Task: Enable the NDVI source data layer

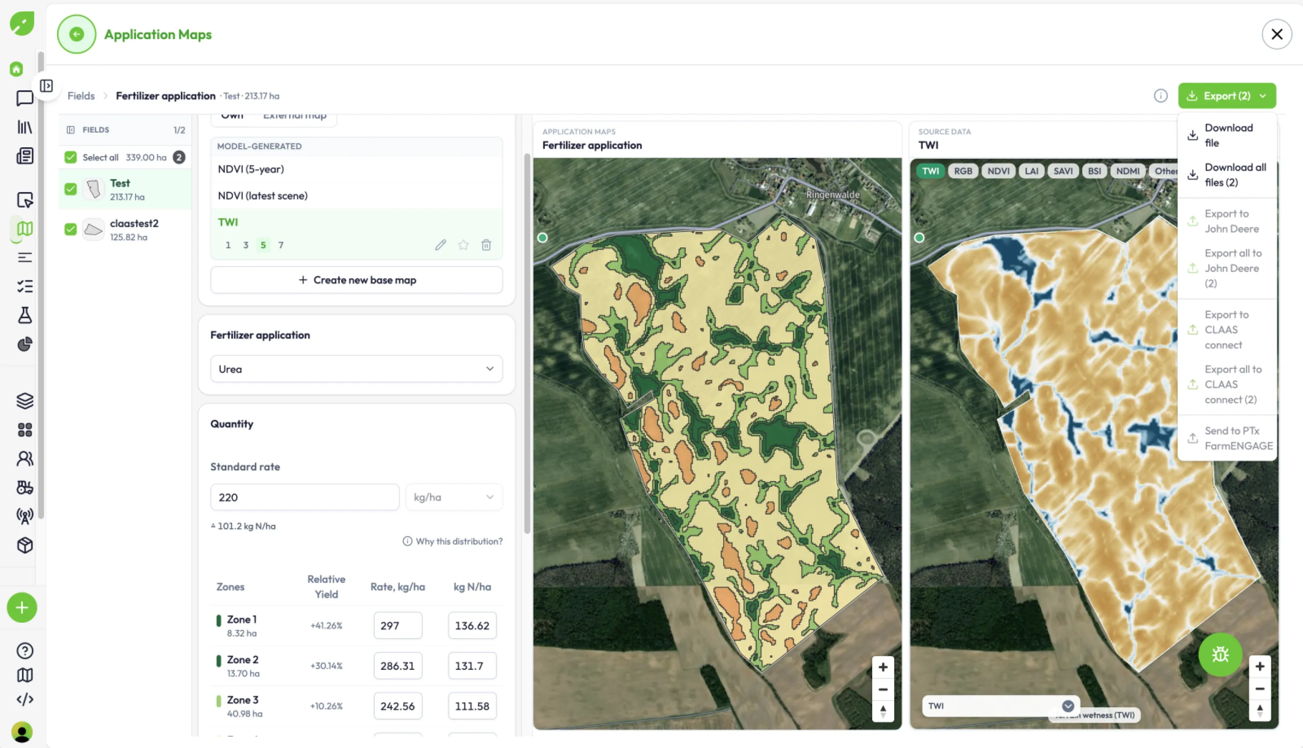Action: pyautogui.click(x=998, y=171)
